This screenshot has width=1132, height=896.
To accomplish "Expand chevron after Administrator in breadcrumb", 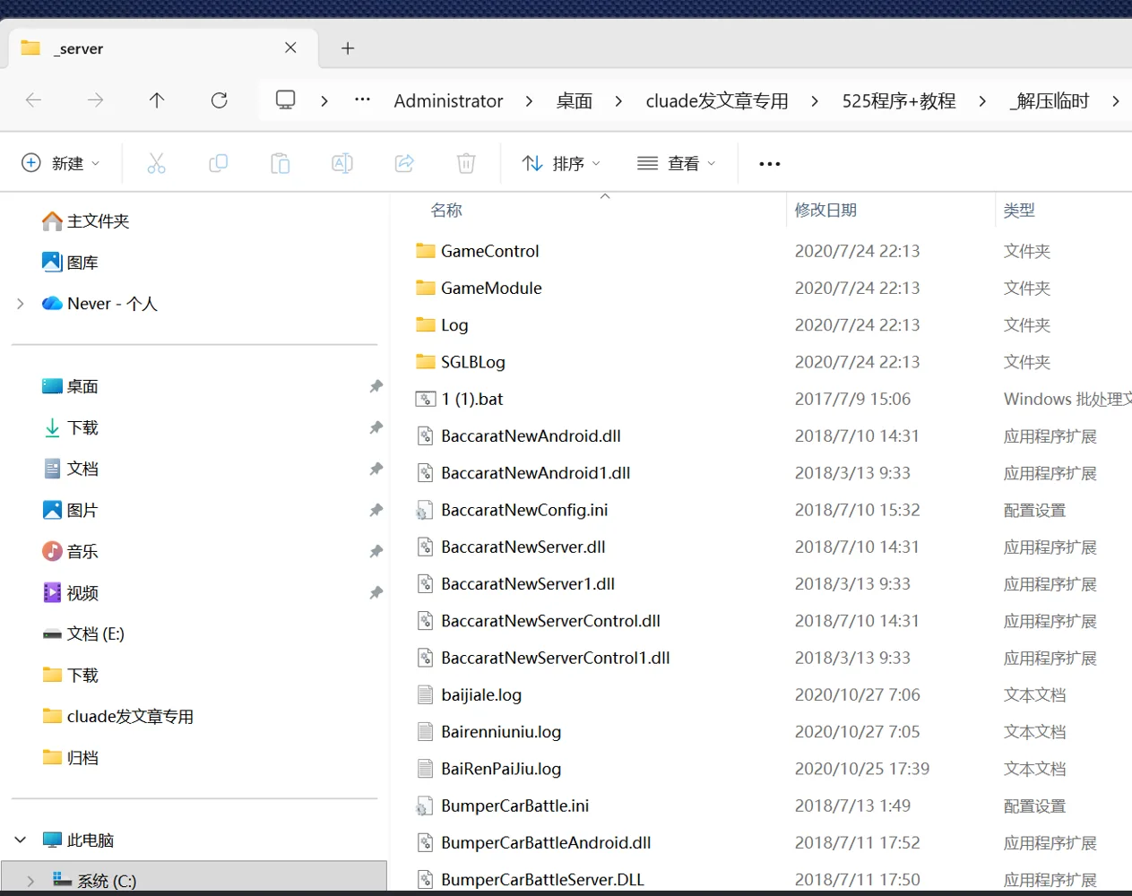I will pos(529,101).
